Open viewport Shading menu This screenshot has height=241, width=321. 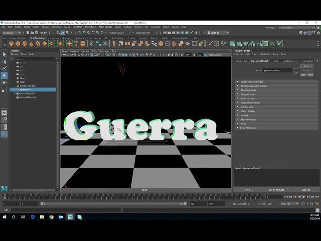tap(74, 51)
